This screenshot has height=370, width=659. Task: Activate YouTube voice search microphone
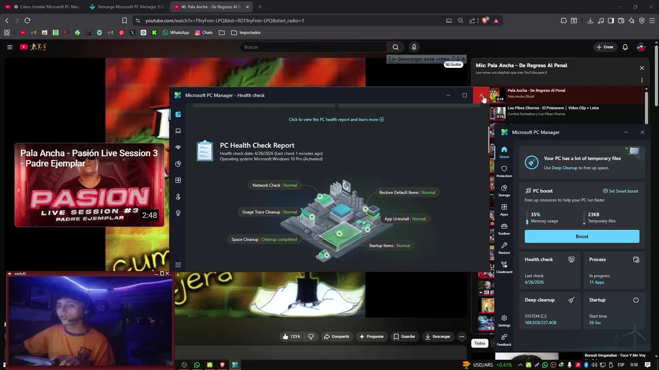point(414,47)
